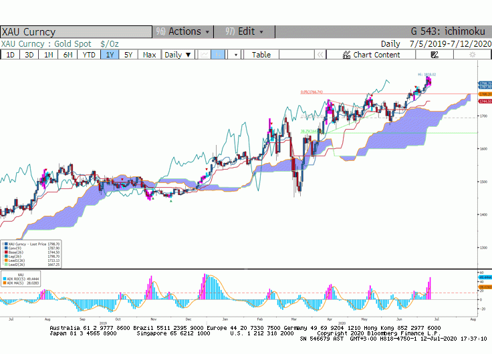Click the ADX ROC(5) legend swatch
This screenshot has height=354, width=492.
tap(5, 279)
